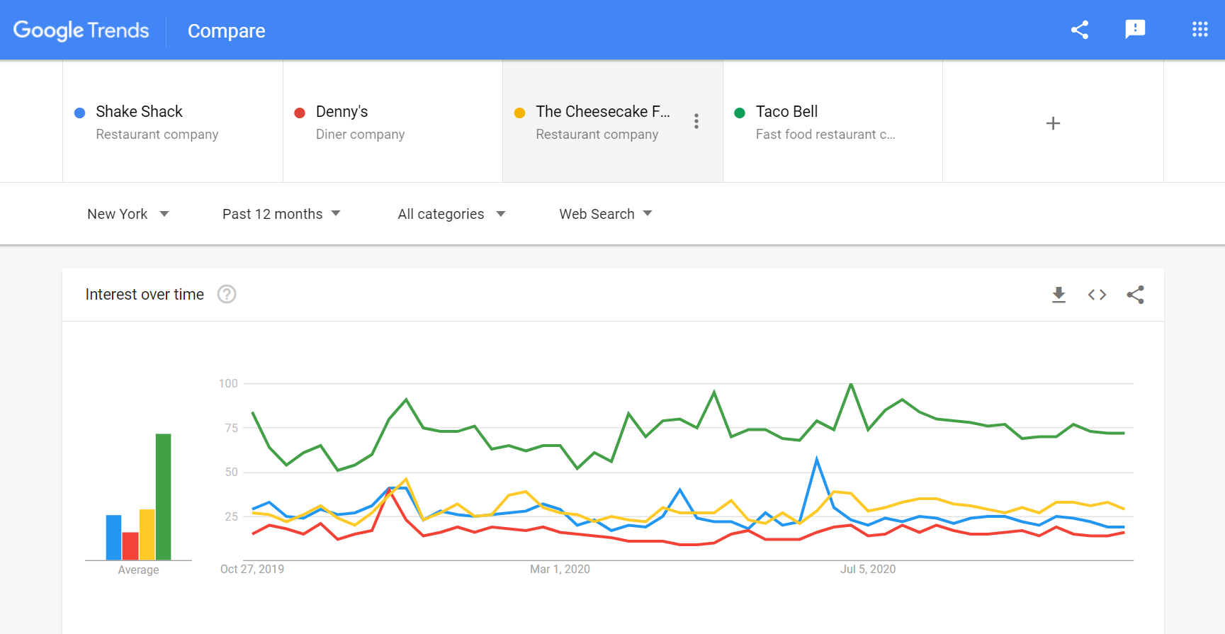Open the All categories dropdown

[x=451, y=213]
